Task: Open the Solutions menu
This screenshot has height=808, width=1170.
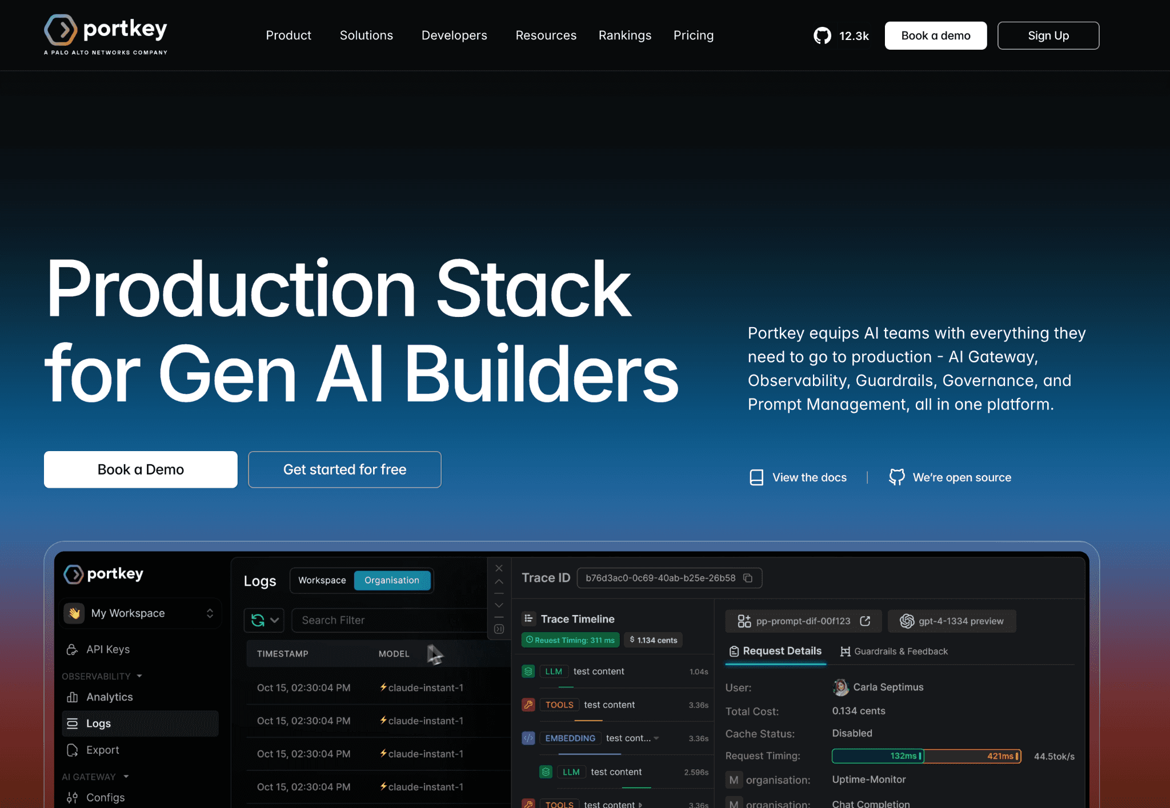Action: [x=366, y=35]
